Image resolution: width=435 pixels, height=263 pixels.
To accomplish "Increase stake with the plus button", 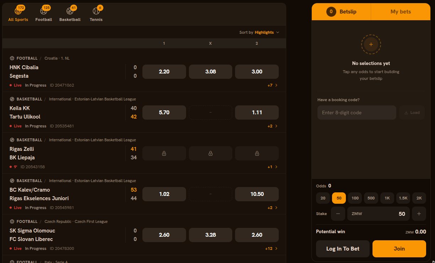I will tap(419, 214).
